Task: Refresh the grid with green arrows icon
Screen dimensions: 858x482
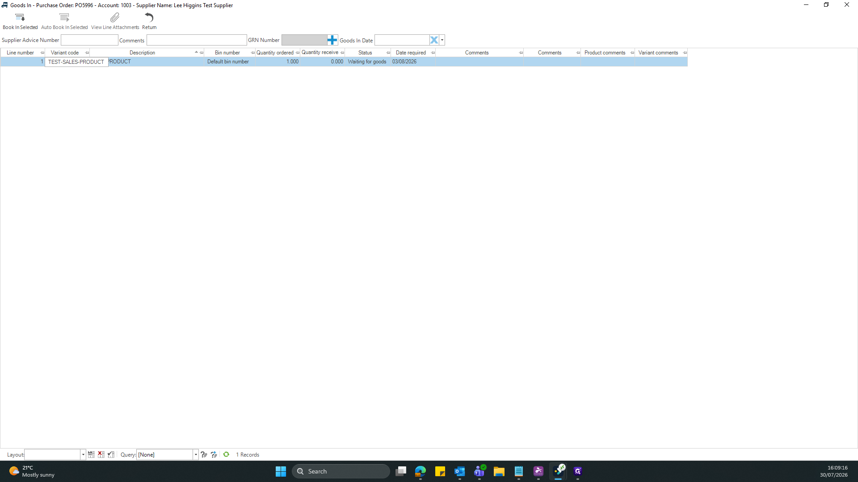Action: pos(226,454)
